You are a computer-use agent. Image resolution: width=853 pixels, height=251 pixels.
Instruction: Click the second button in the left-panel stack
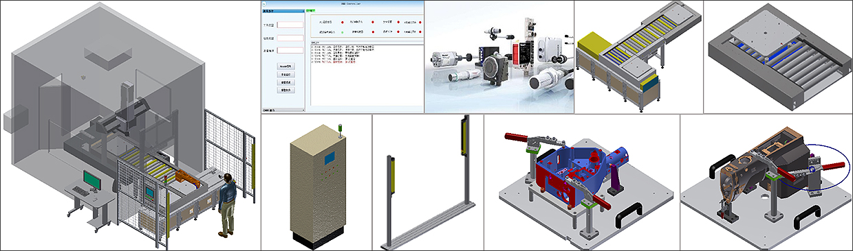coord(285,75)
